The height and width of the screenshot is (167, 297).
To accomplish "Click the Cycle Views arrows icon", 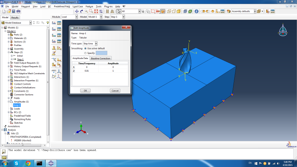I will coord(101,12).
